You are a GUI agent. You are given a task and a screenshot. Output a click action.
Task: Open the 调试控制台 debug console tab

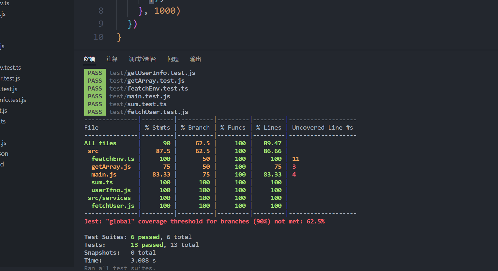tap(143, 59)
